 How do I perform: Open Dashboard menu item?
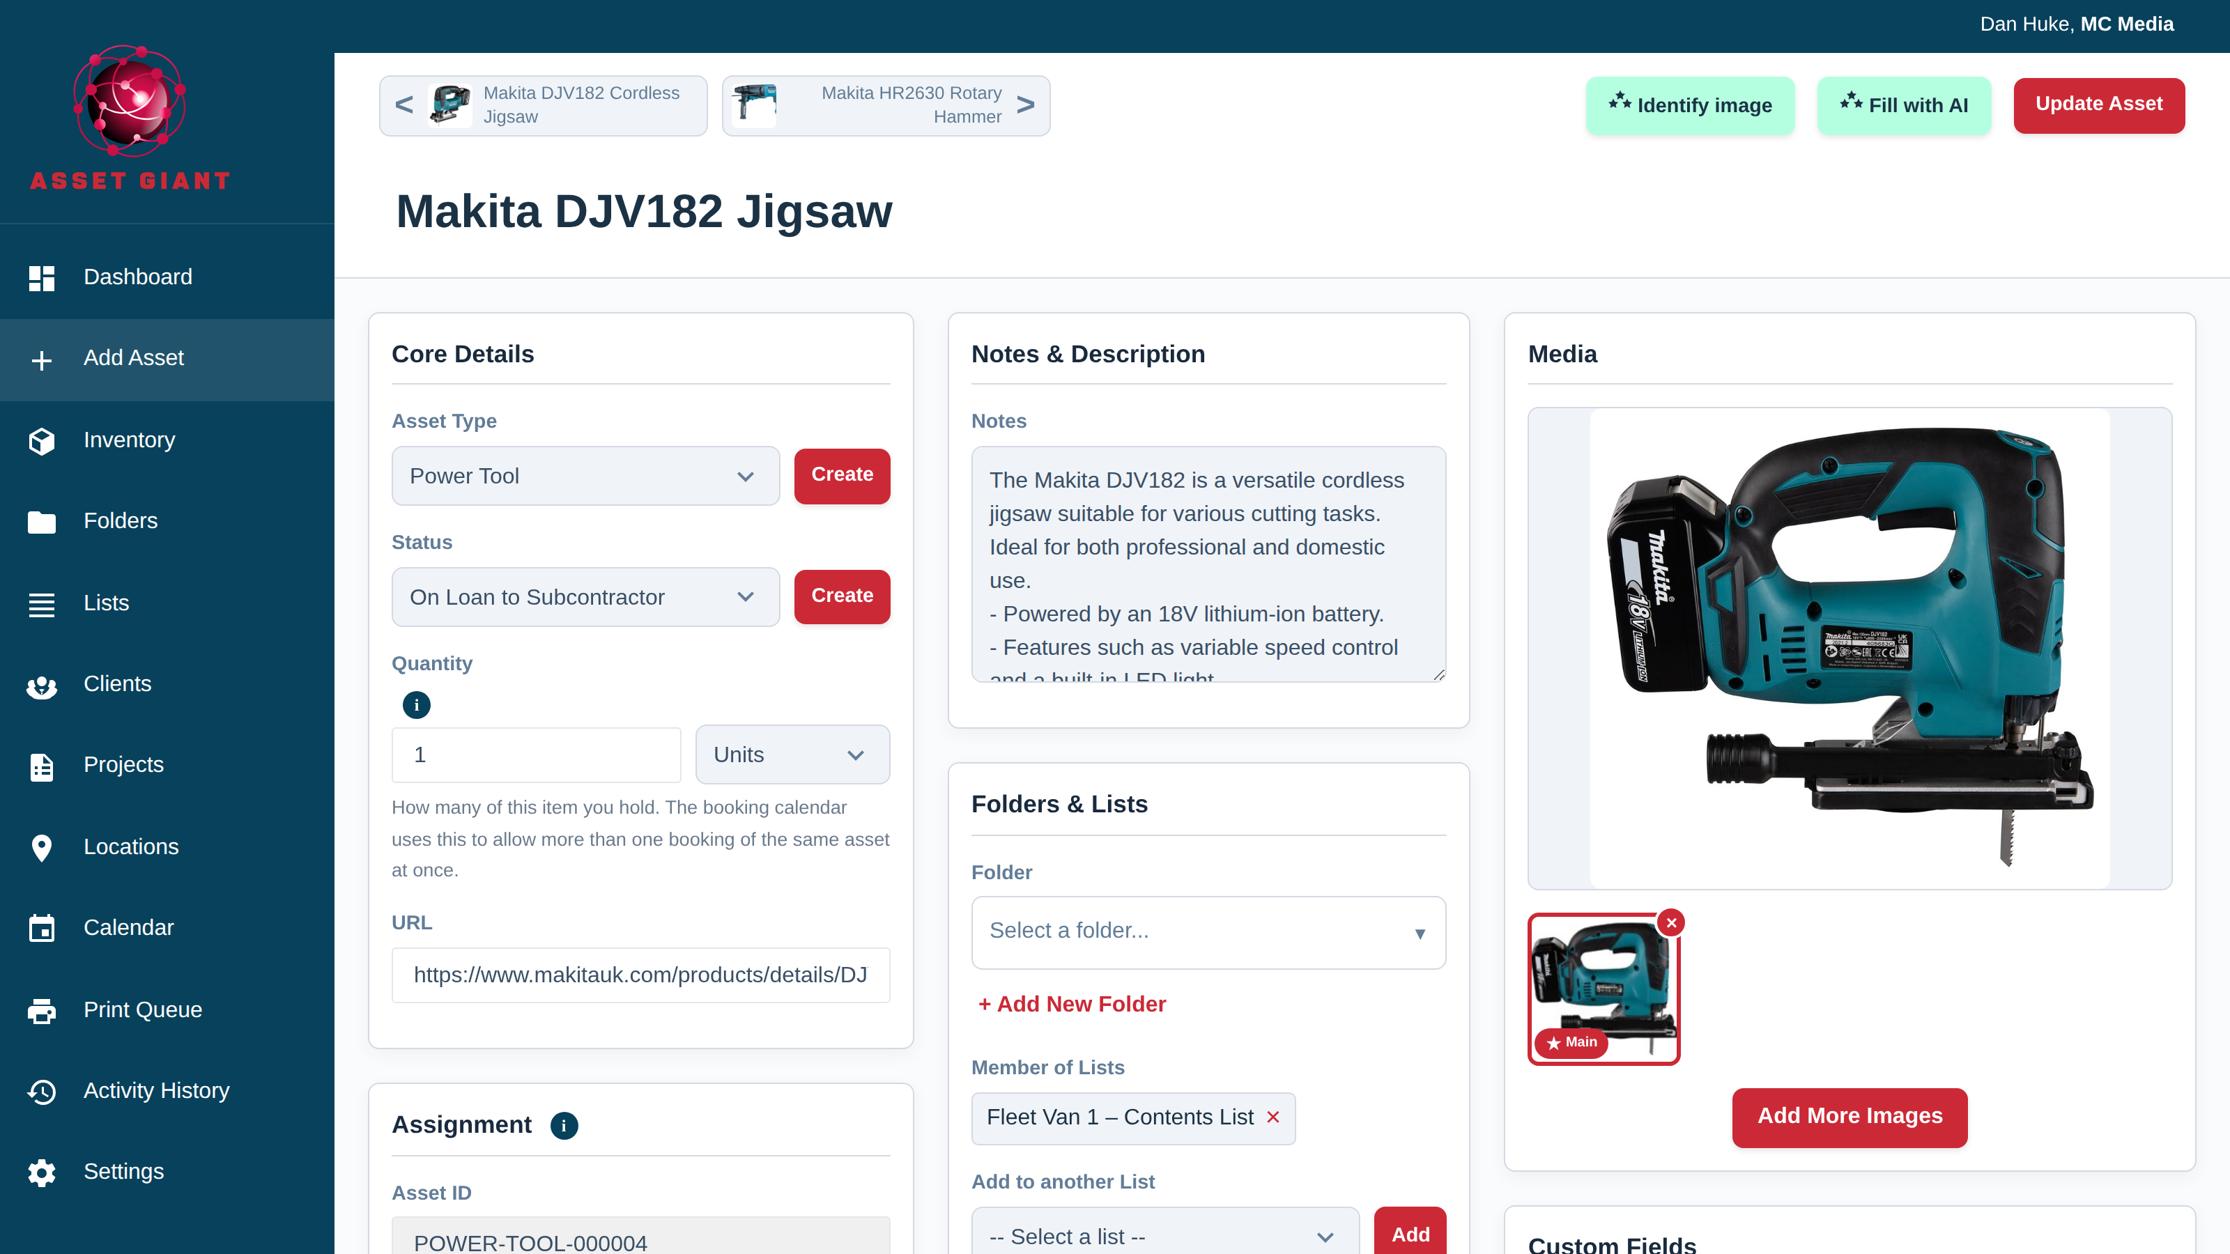click(167, 278)
